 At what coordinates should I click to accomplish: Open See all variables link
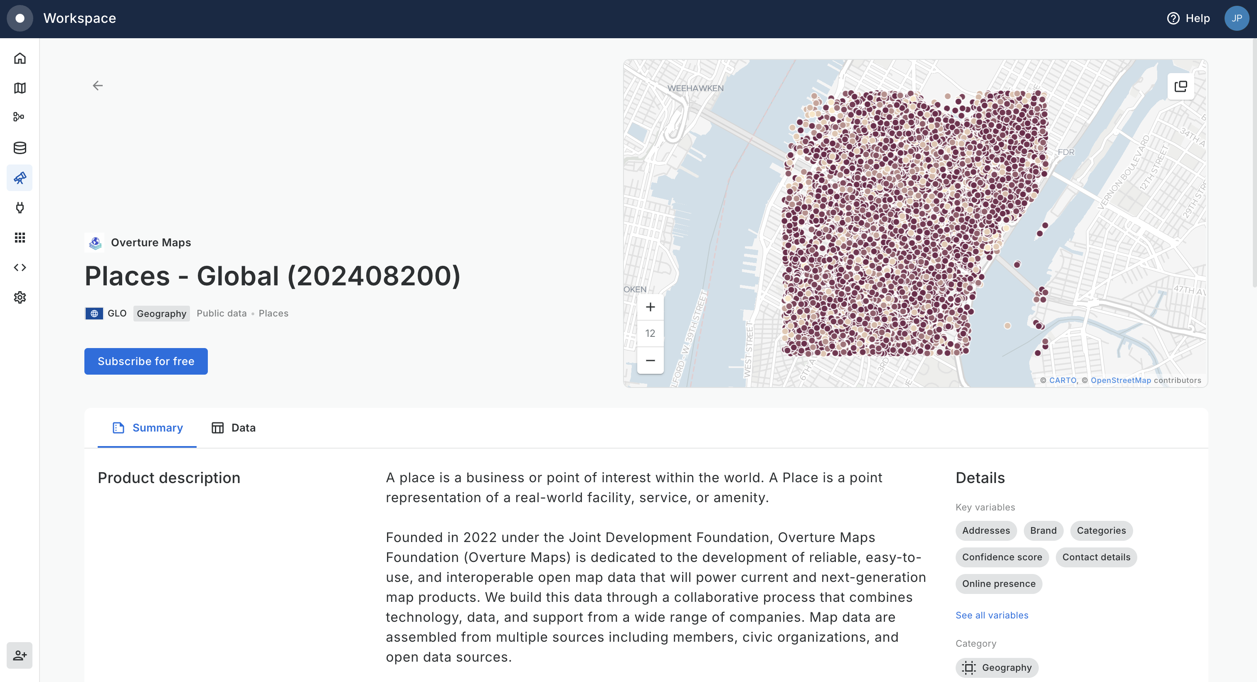pyautogui.click(x=991, y=615)
